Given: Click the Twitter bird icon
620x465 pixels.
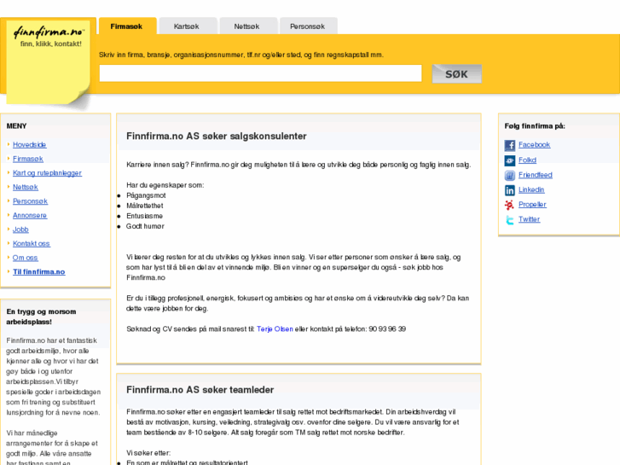Looking at the screenshot, I should (510, 219).
